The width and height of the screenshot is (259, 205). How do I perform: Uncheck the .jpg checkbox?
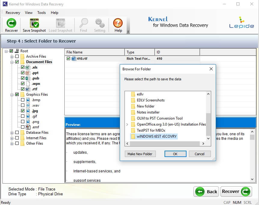click(x=23, y=111)
